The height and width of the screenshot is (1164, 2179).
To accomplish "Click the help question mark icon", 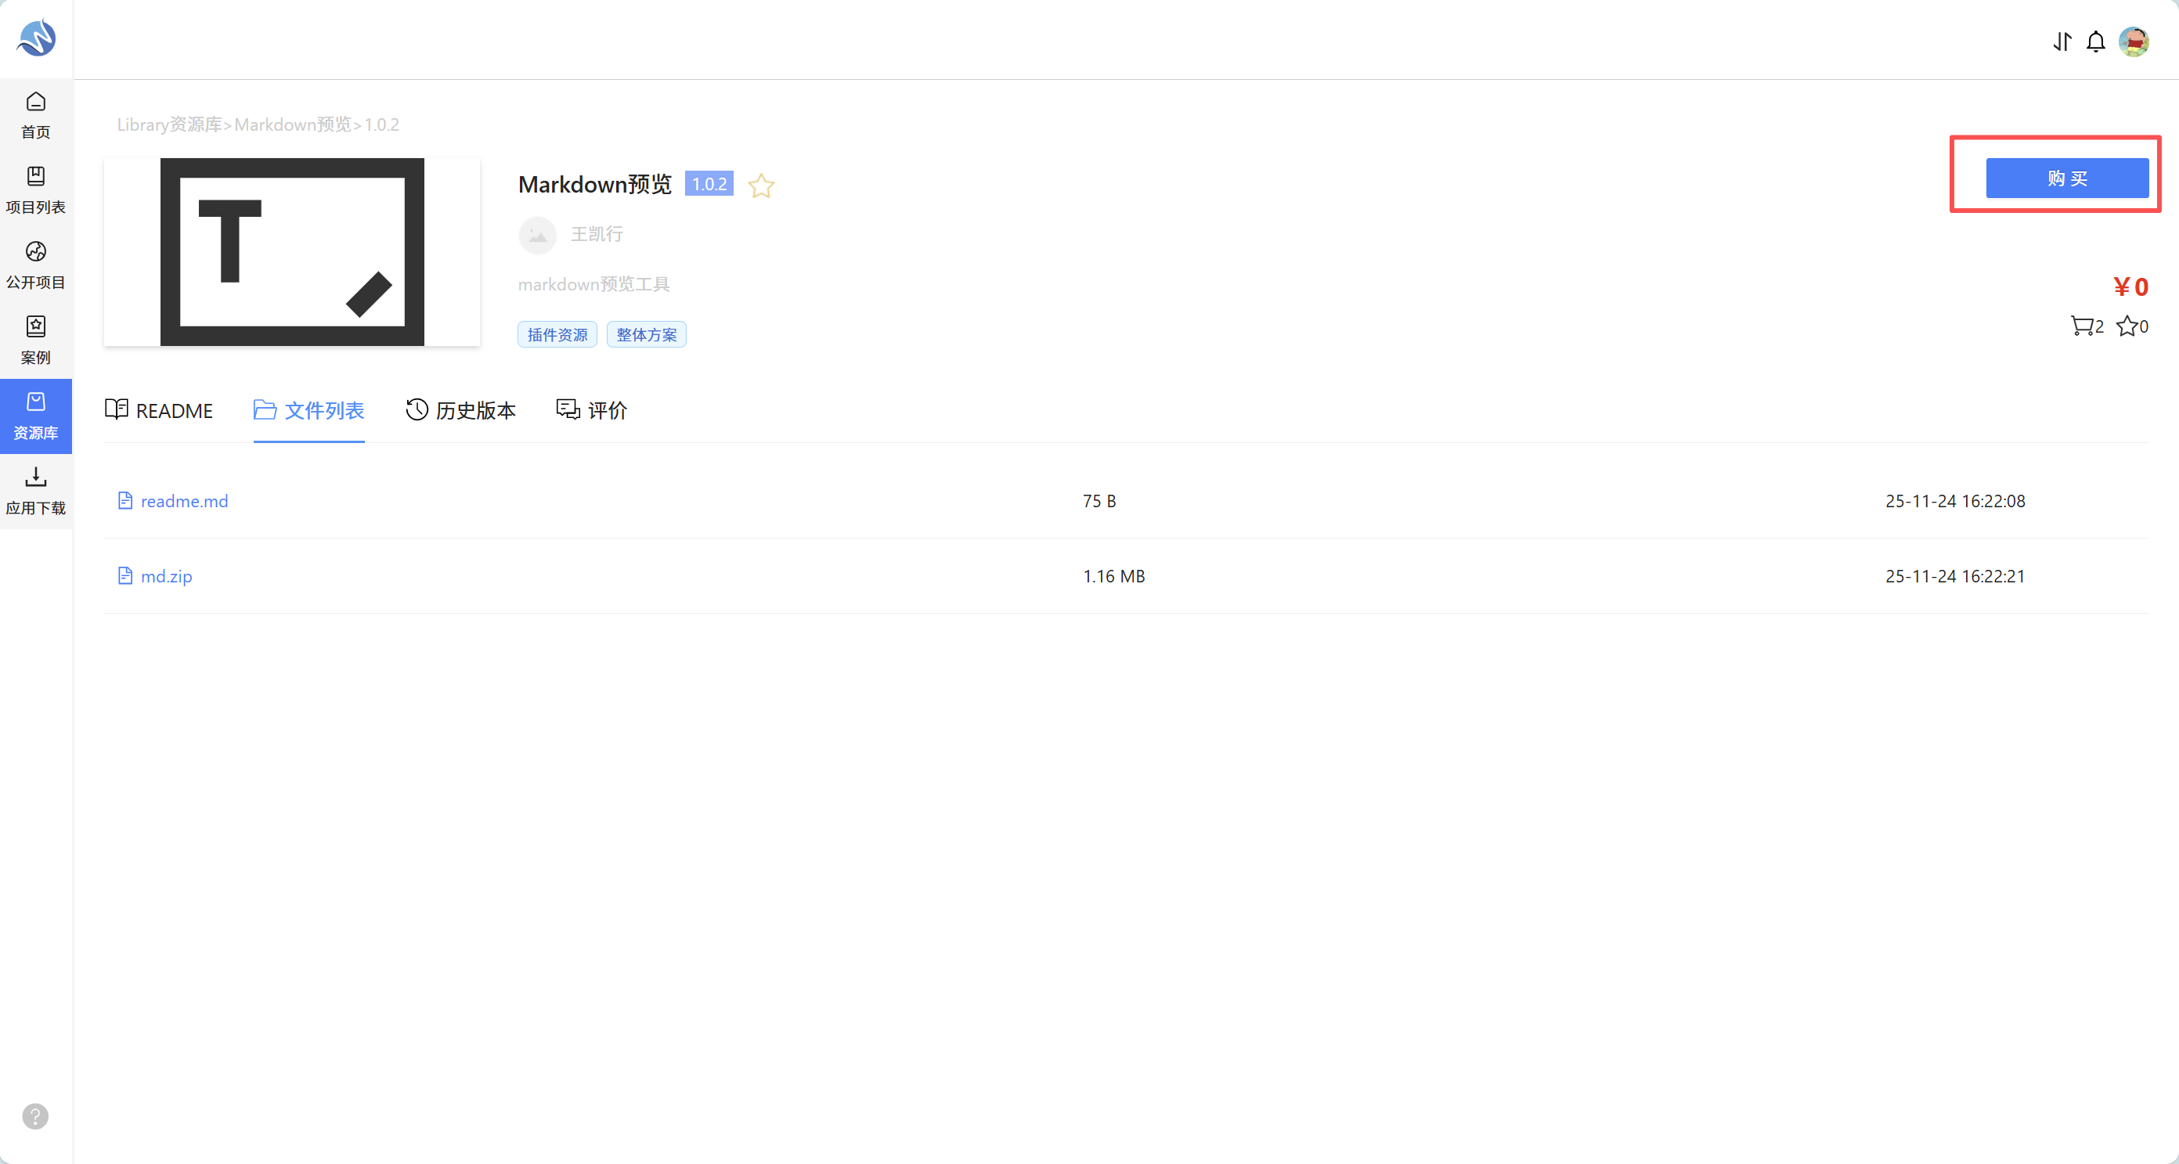I will tap(35, 1115).
